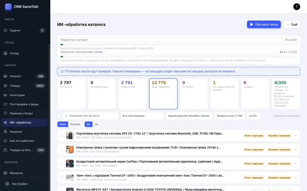Image resolution: width=307 pixels, height=191 pixels.
Task: Click the Прогнать пачку button
Action: pyautogui.click(x=264, y=24)
